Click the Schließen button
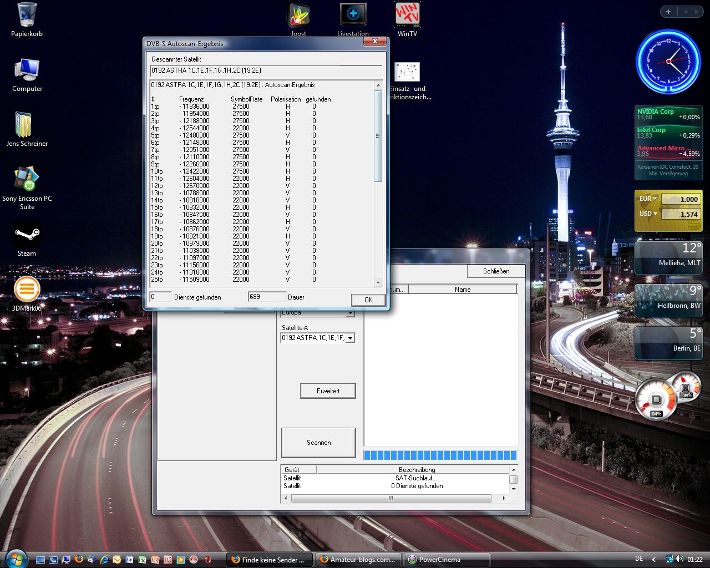This screenshot has height=568, width=710. (496, 271)
